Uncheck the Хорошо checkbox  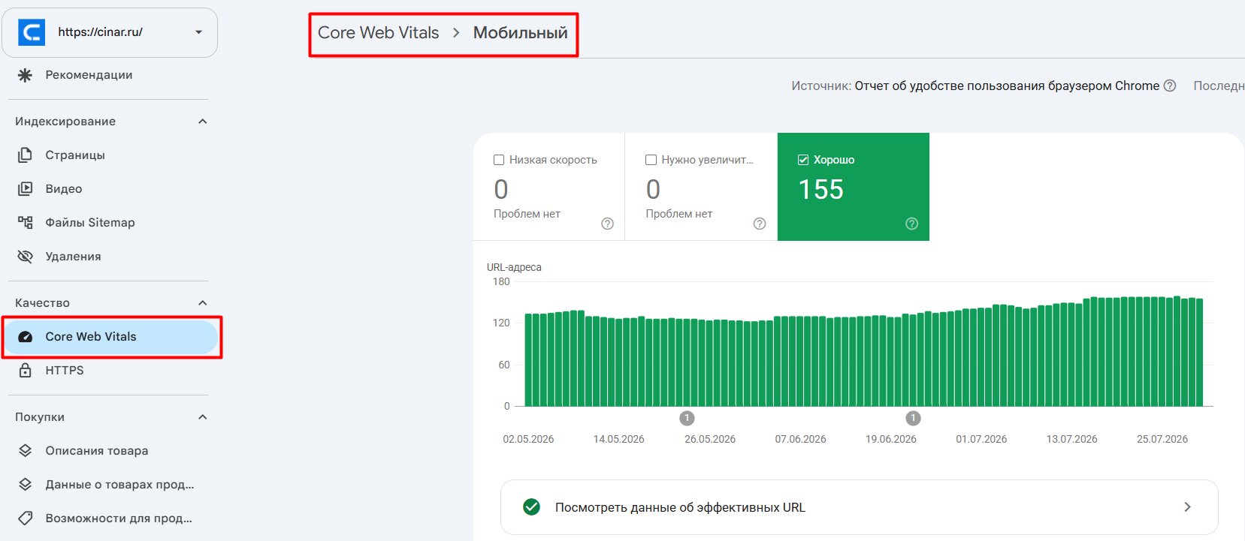click(803, 160)
